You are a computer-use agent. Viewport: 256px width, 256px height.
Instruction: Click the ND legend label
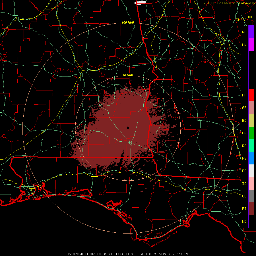click(244, 222)
